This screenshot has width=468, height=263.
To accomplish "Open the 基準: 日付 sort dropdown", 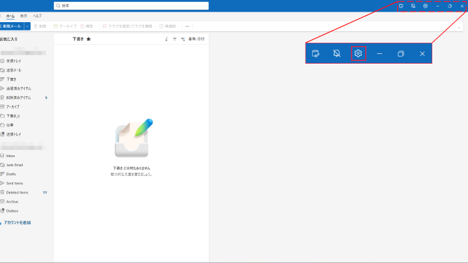I will (196, 39).
